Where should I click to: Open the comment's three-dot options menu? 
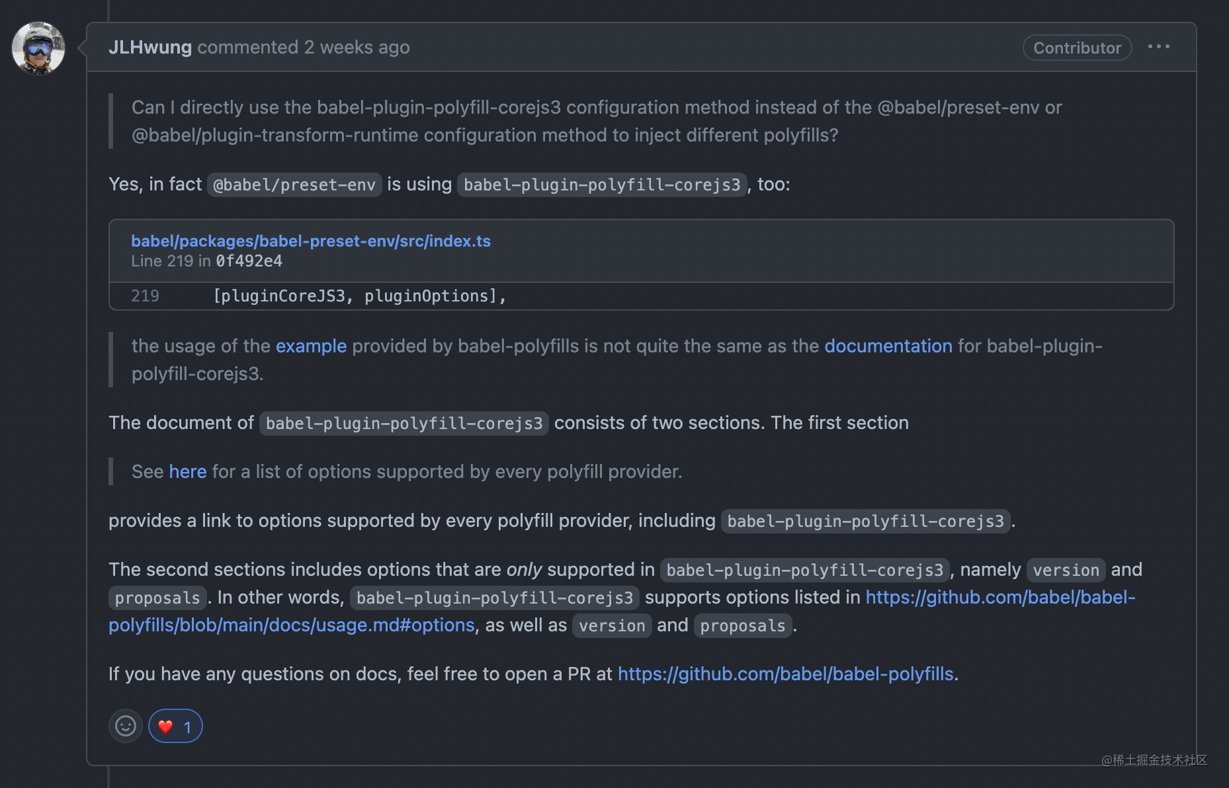pyautogui.click(x=1159, y=47)
